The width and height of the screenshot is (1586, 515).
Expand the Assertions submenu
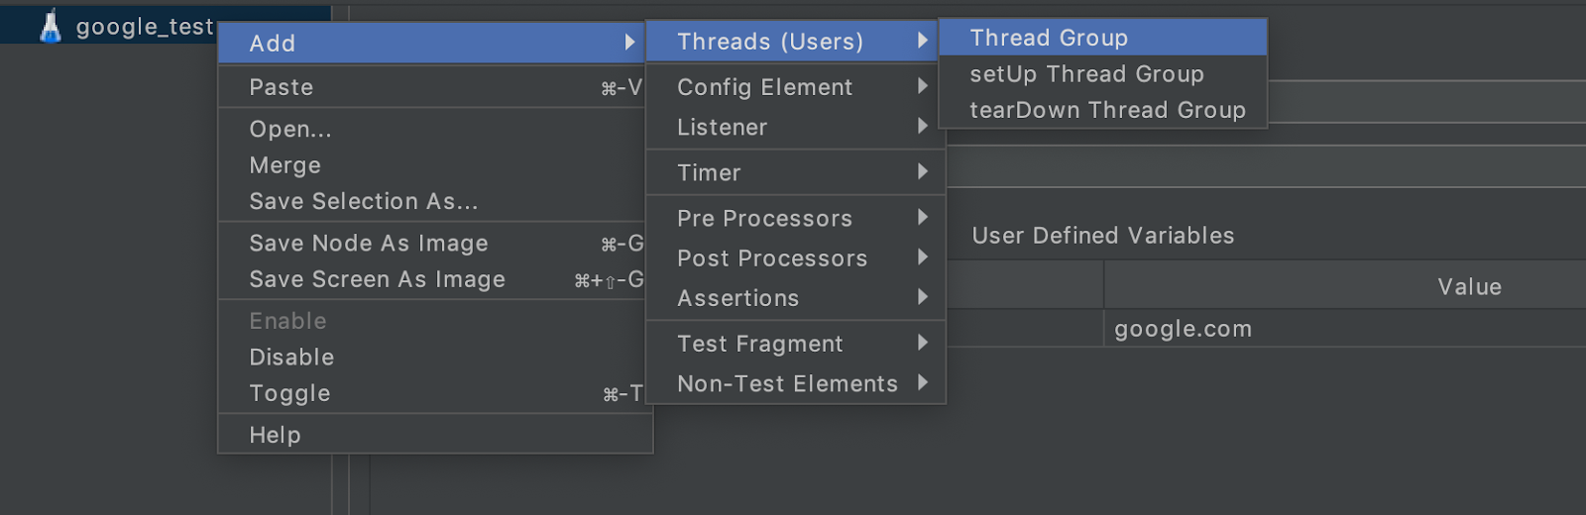point(795,297)
